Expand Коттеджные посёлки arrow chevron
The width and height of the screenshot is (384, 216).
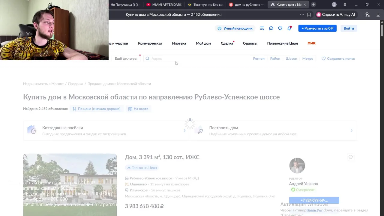[184, 130]
